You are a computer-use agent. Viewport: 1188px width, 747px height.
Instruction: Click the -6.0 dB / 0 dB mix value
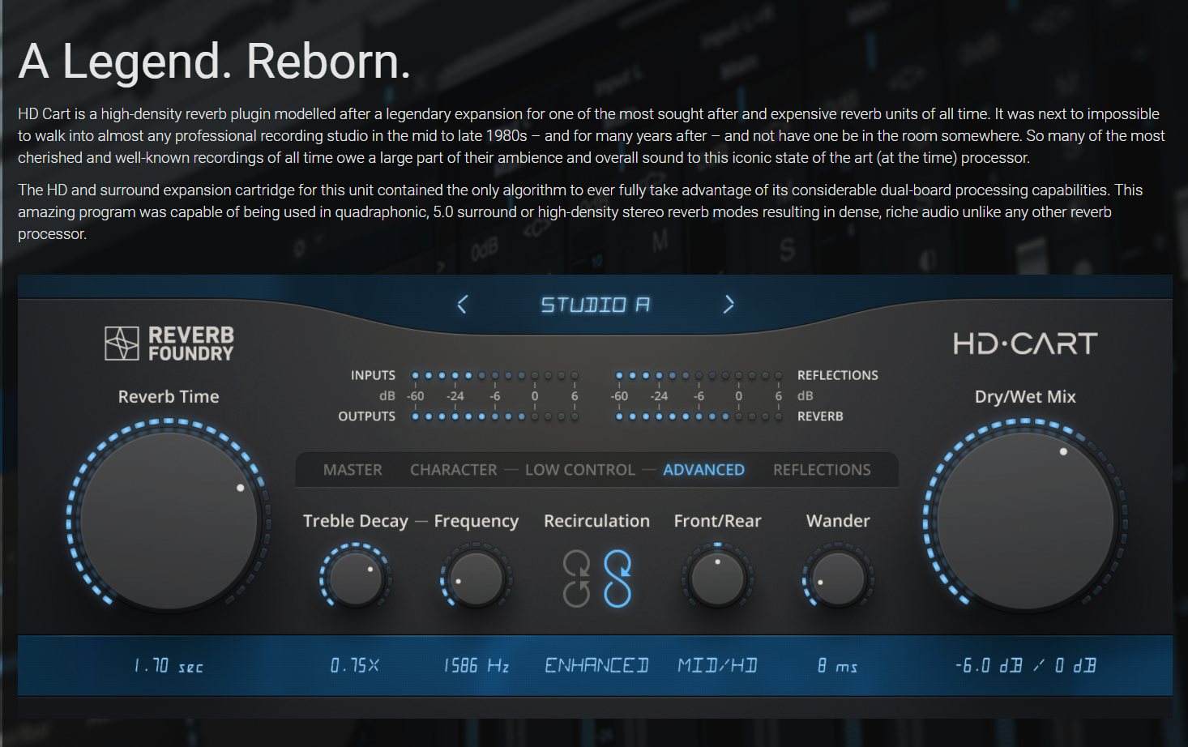(1025, 666)
